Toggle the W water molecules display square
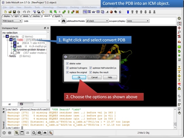Screen dimensions: 184x139 (15, 53)
